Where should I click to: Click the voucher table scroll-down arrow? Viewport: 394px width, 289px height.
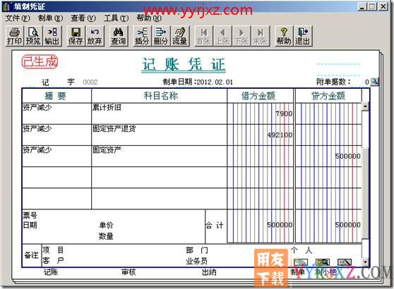[365, 262]
